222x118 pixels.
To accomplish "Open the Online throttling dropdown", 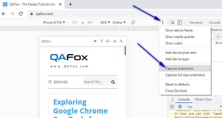I will pos(119,22).
